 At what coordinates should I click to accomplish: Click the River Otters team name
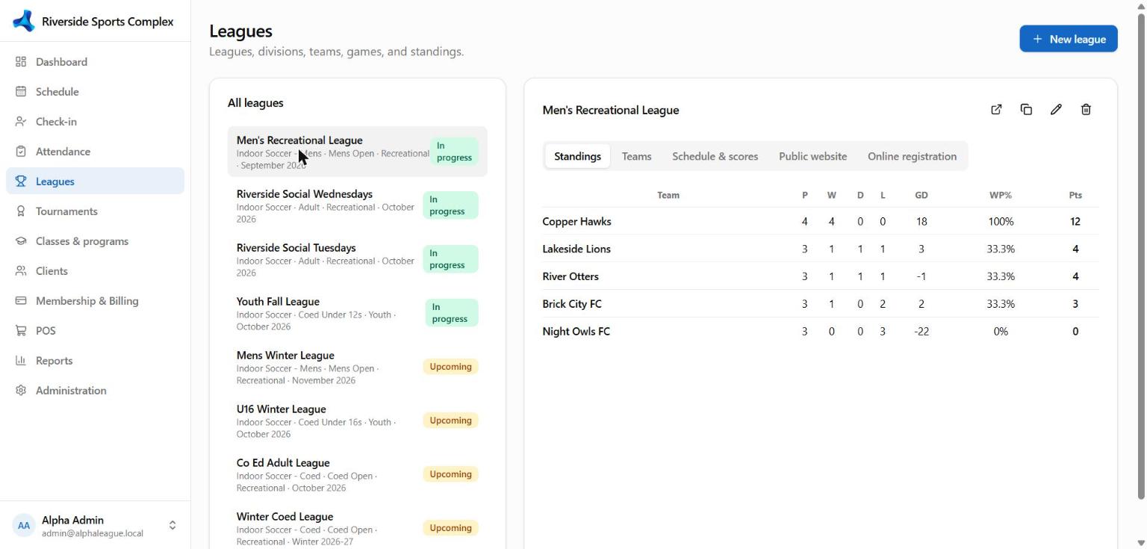pos(571,276)
